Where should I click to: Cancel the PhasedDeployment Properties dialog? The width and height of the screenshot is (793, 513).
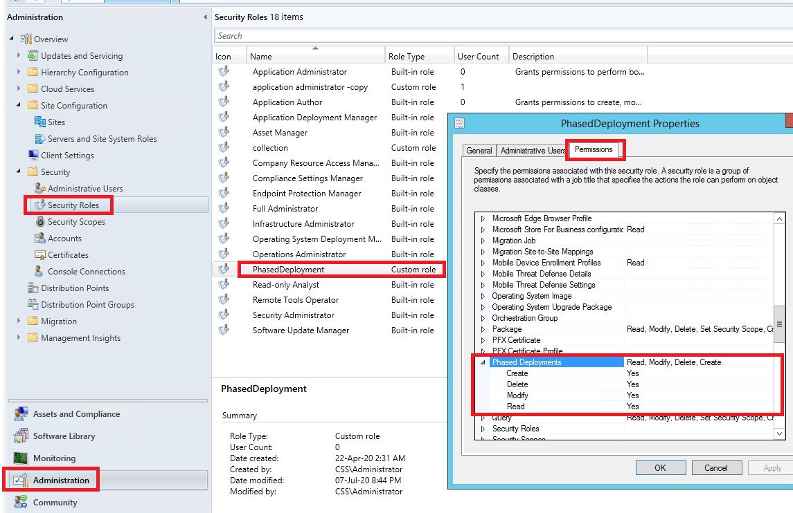click(716, 467)
